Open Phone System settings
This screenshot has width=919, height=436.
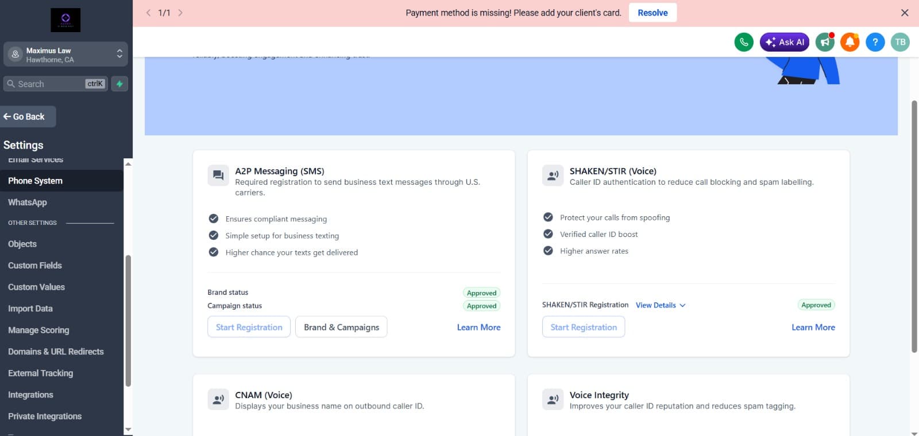pos(61,181)
